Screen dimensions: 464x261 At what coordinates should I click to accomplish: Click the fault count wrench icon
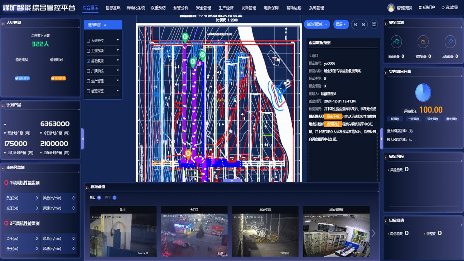pos(450,42)
